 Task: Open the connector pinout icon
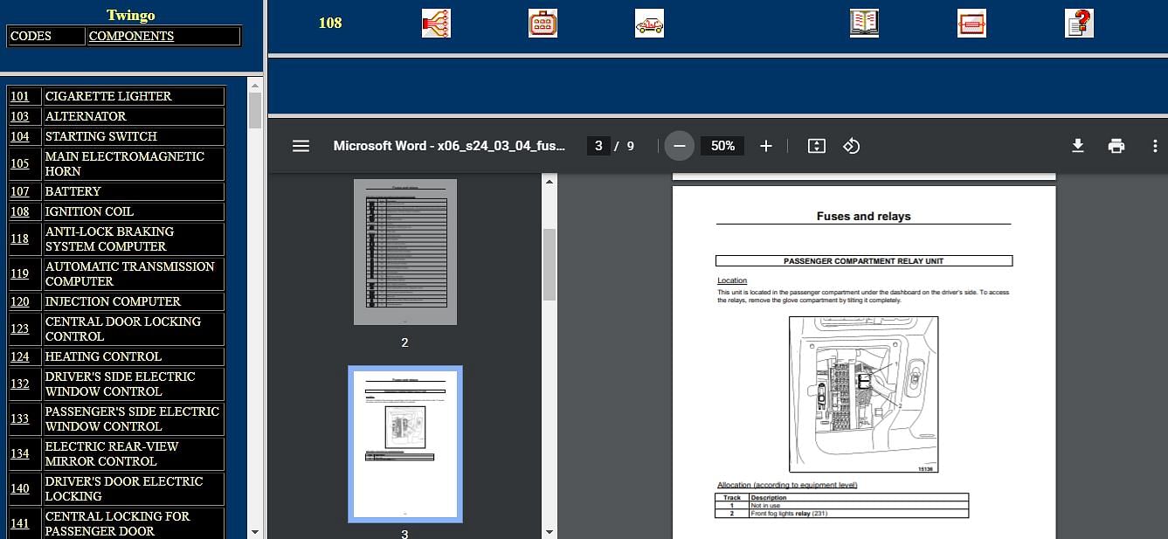click(x=543, y=23)
